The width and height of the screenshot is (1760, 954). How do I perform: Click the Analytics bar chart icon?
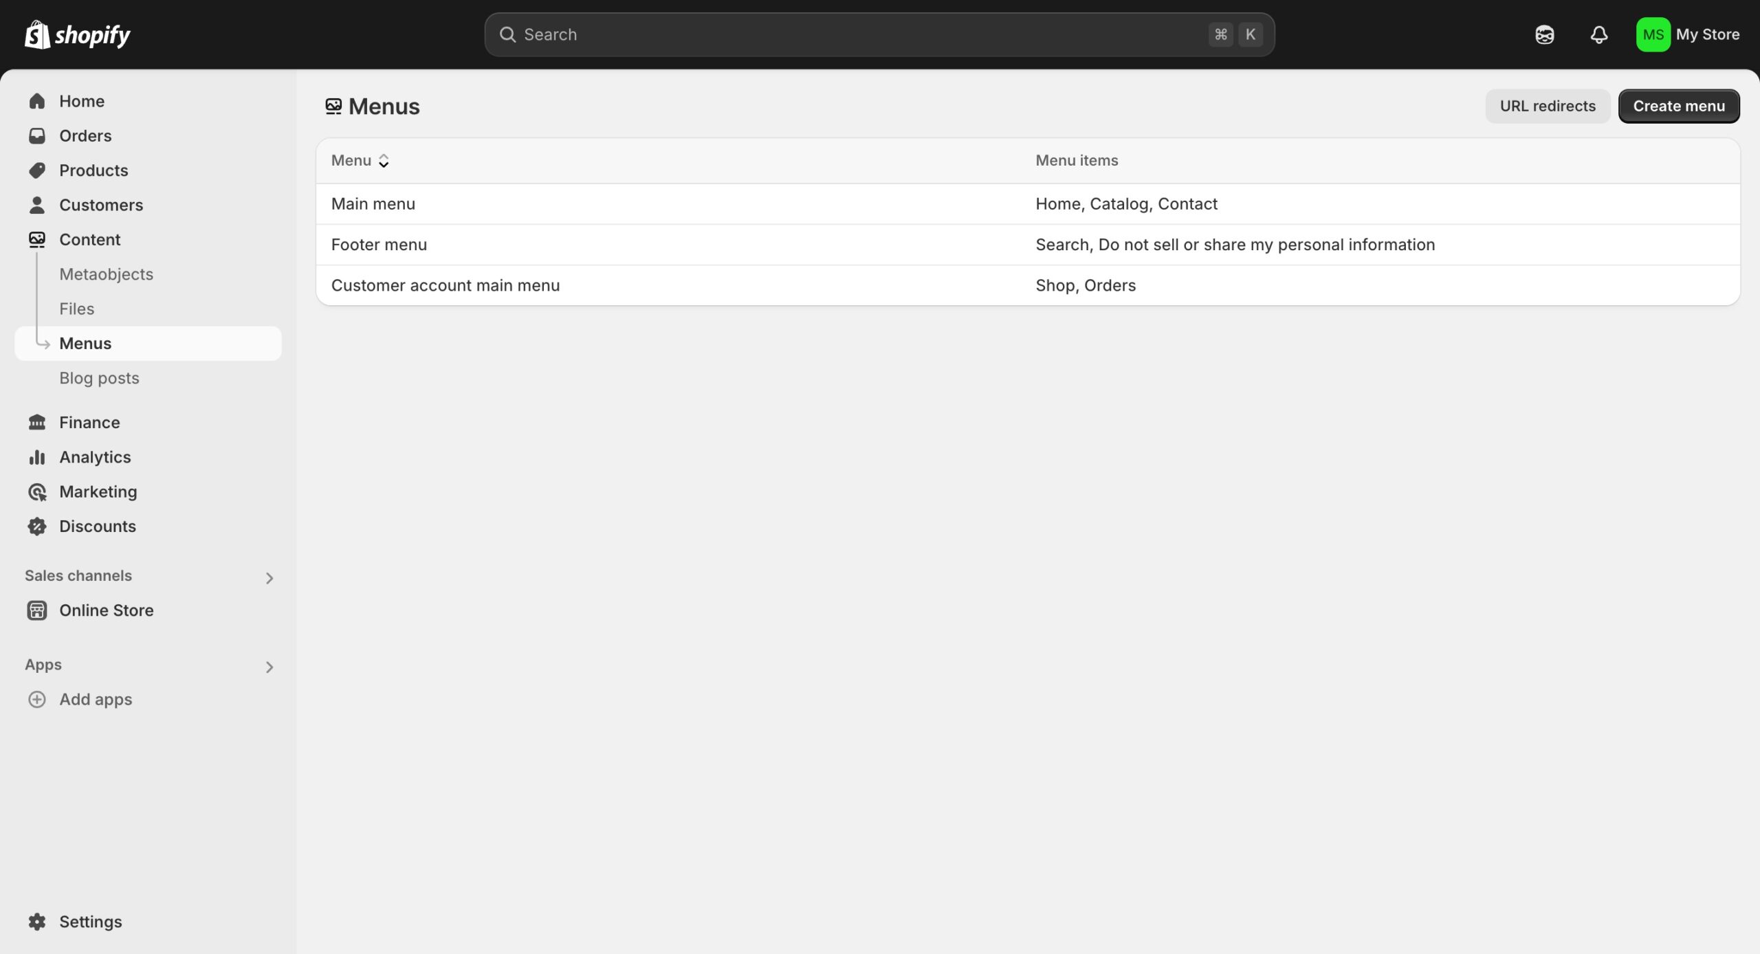[37, 457]
